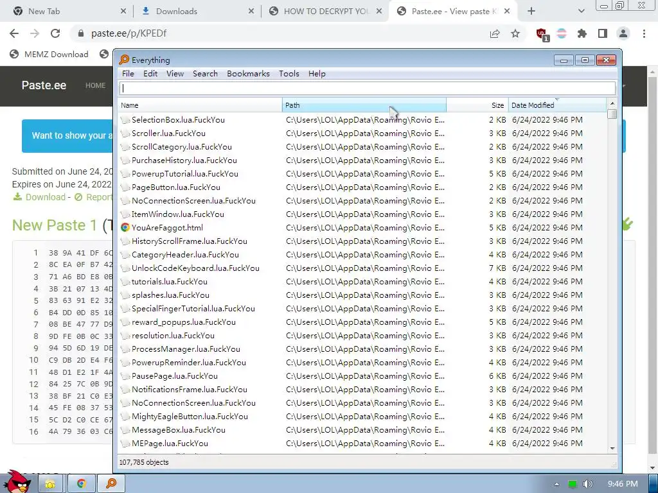658x493 pixels.
Task: Switch to HOW TO DECRYPT browser tab
Action: tap(325, 12)
